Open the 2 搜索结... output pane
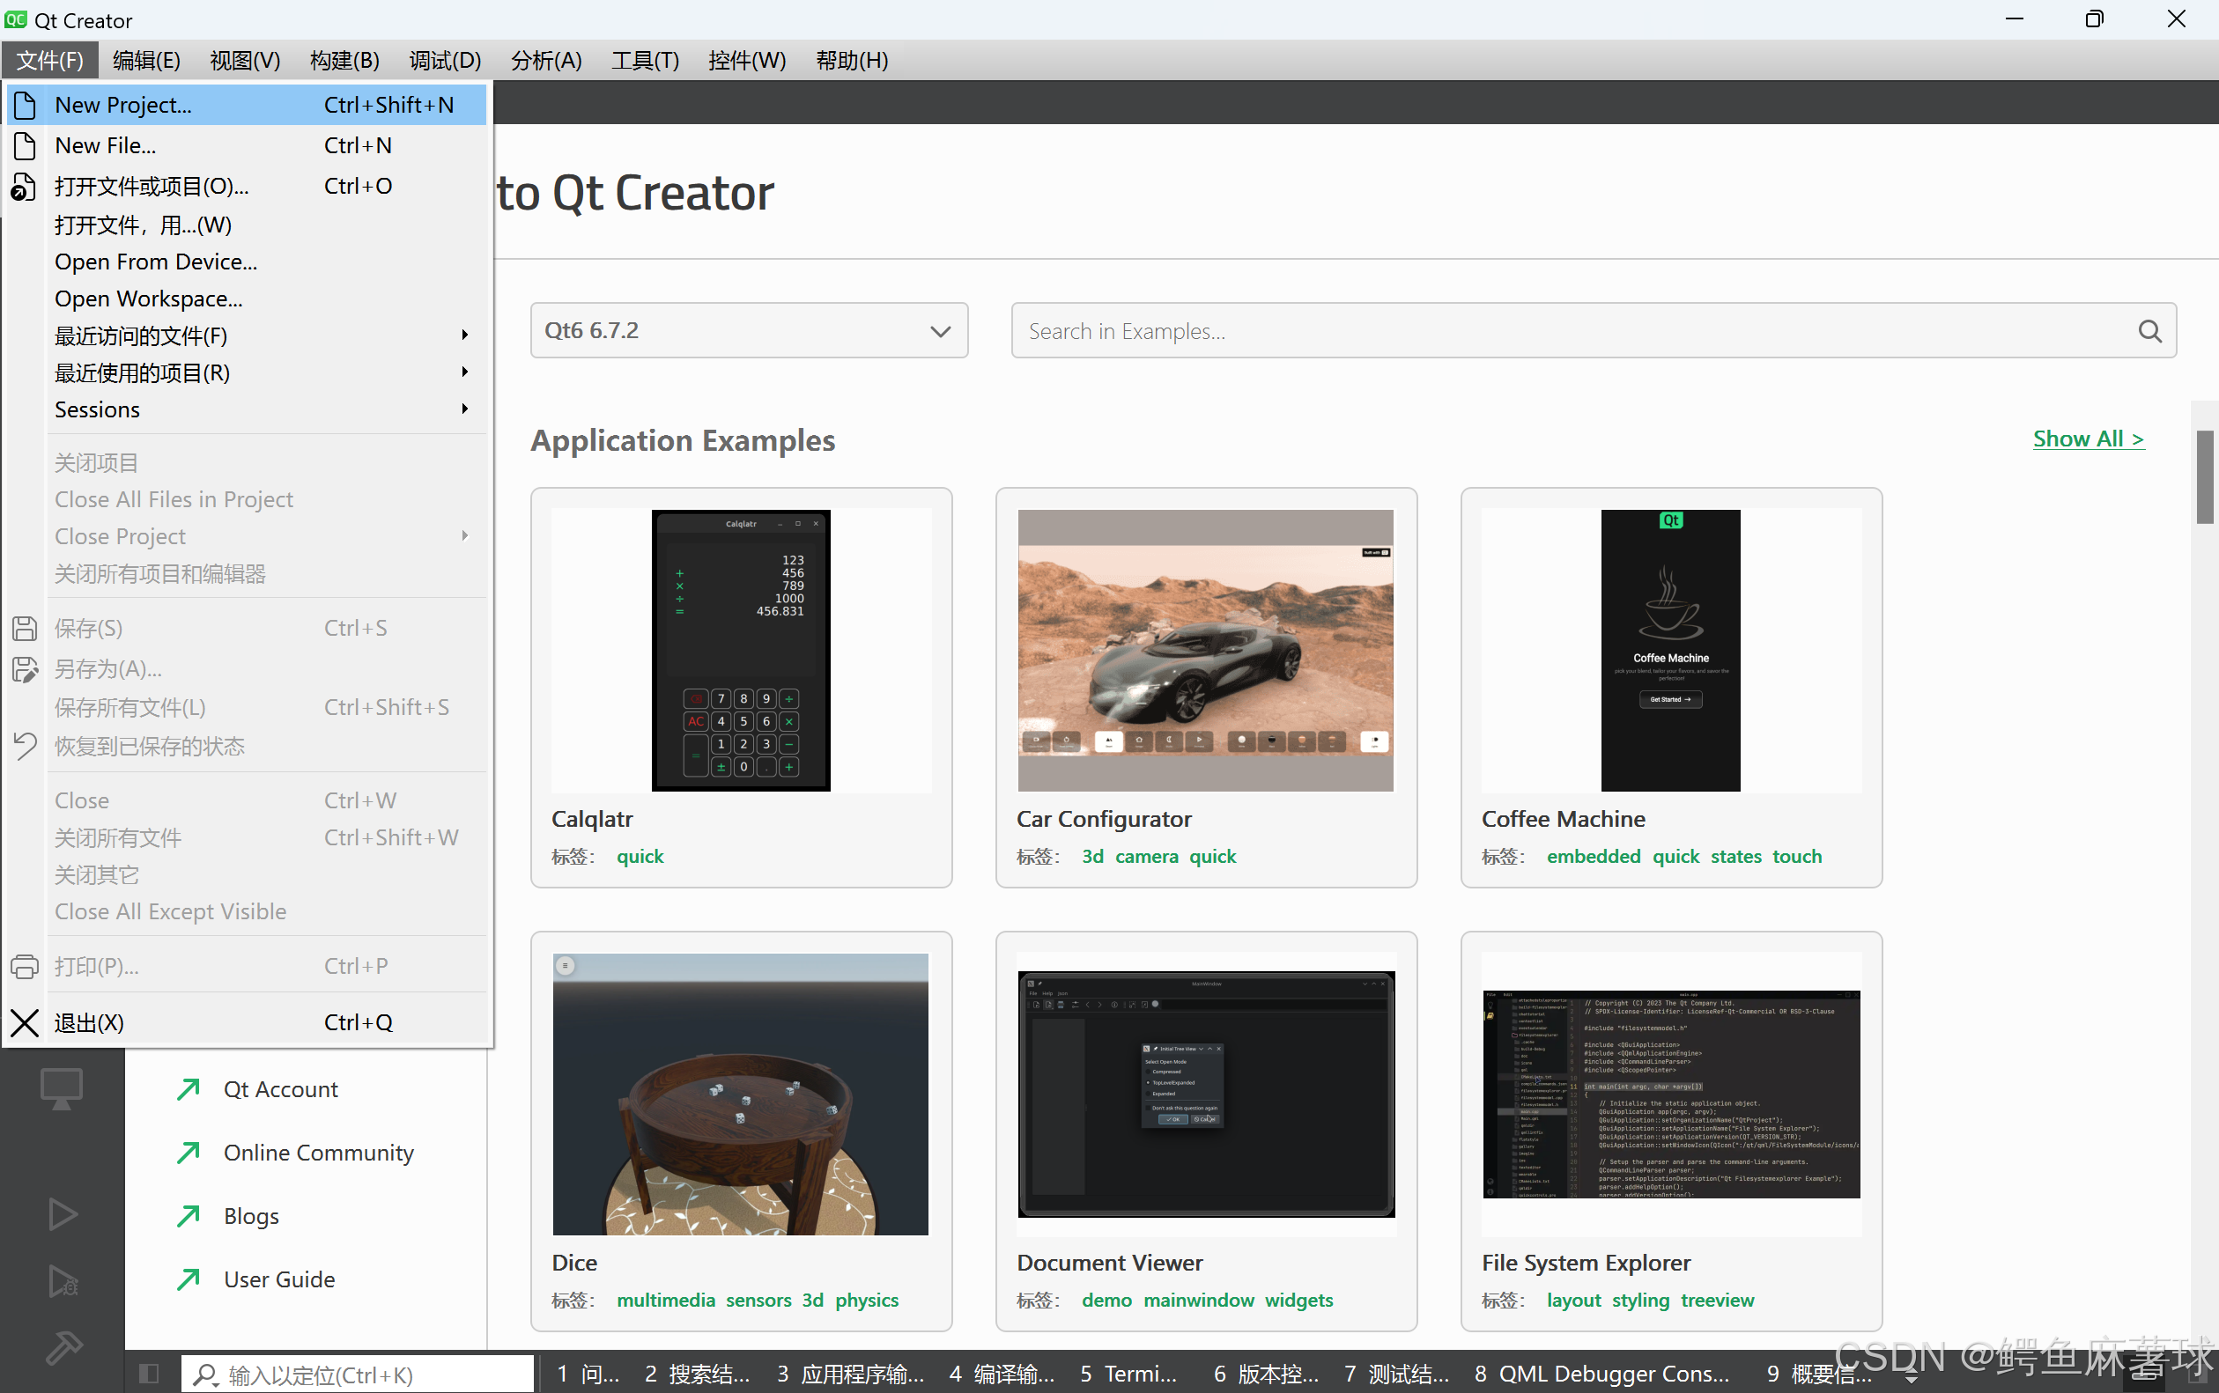The width and height of the screenshot is (2219, 1393). pos(697,1374)
